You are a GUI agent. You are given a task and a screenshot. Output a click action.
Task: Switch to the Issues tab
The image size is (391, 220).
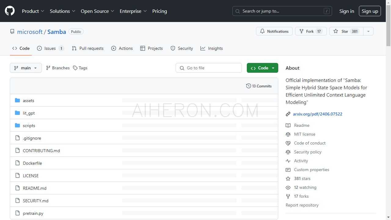click(x=50, y=48)
